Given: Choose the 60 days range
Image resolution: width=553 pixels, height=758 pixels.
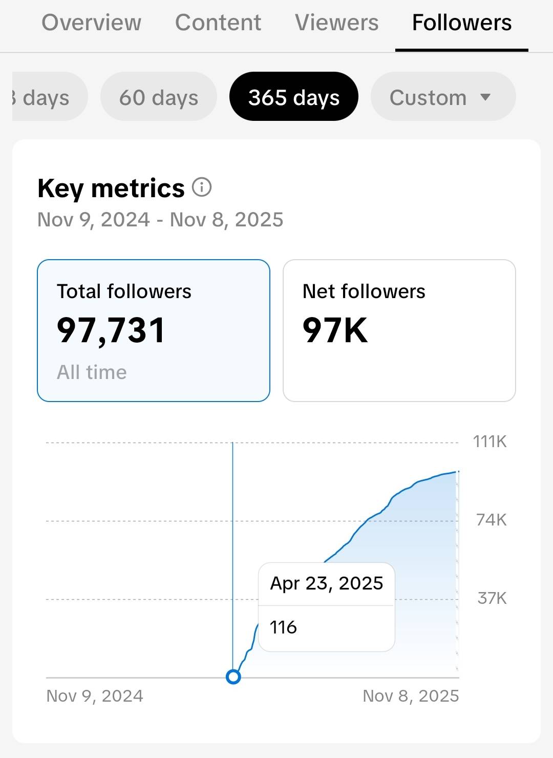Looking at the screenshot, I should pos(159,97).
